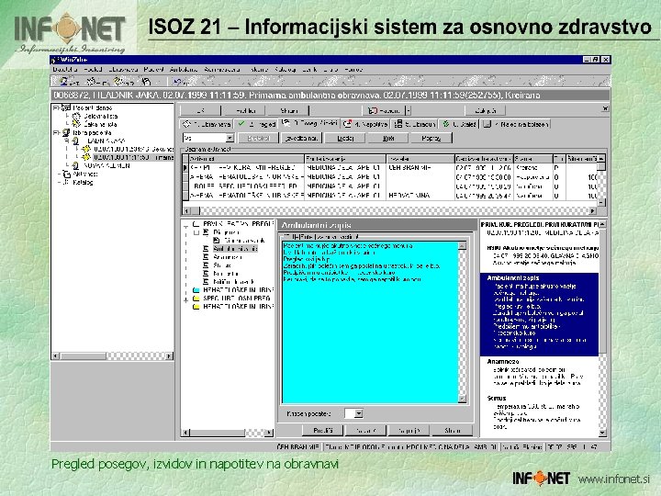The width and height of the screenshot is (661, 496).
Task: Click the 'Status' column header in the table
Action: 532,159
